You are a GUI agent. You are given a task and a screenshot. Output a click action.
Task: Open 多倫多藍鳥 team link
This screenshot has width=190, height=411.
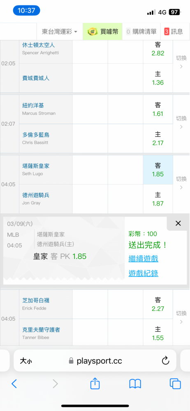point(36,135)
